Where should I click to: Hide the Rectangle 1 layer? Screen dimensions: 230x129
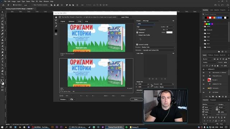[203, 89]
